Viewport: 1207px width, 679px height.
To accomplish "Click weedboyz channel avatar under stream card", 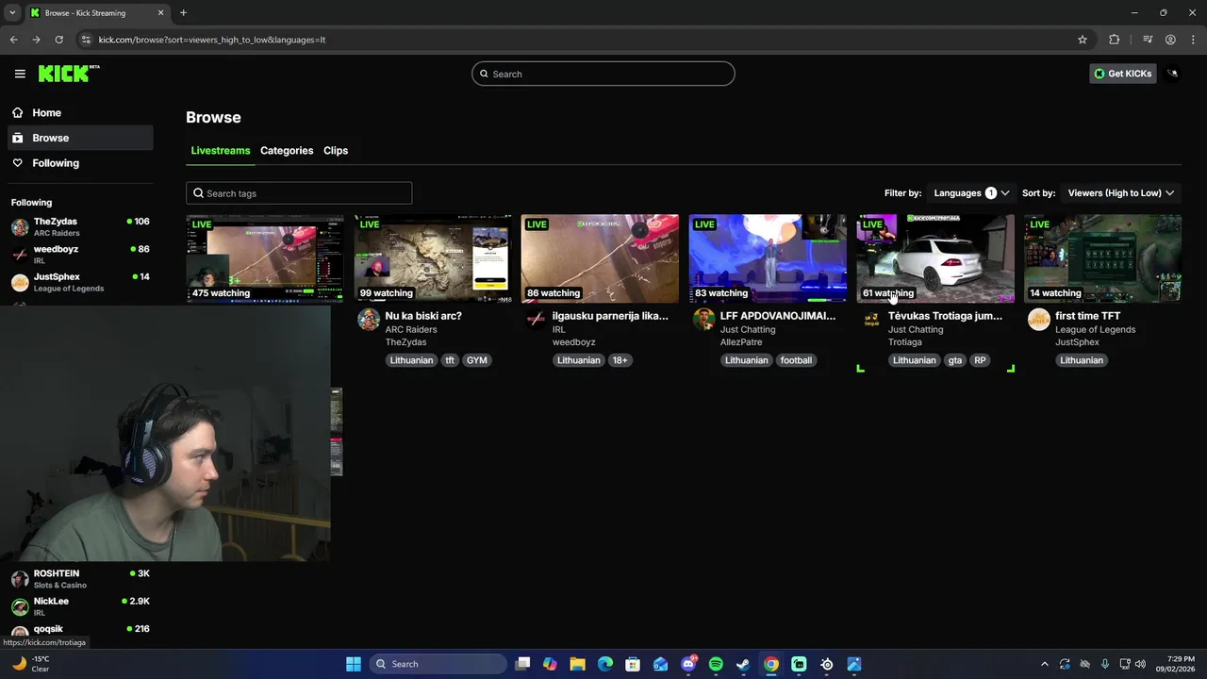I will click(x=536, y=320).
